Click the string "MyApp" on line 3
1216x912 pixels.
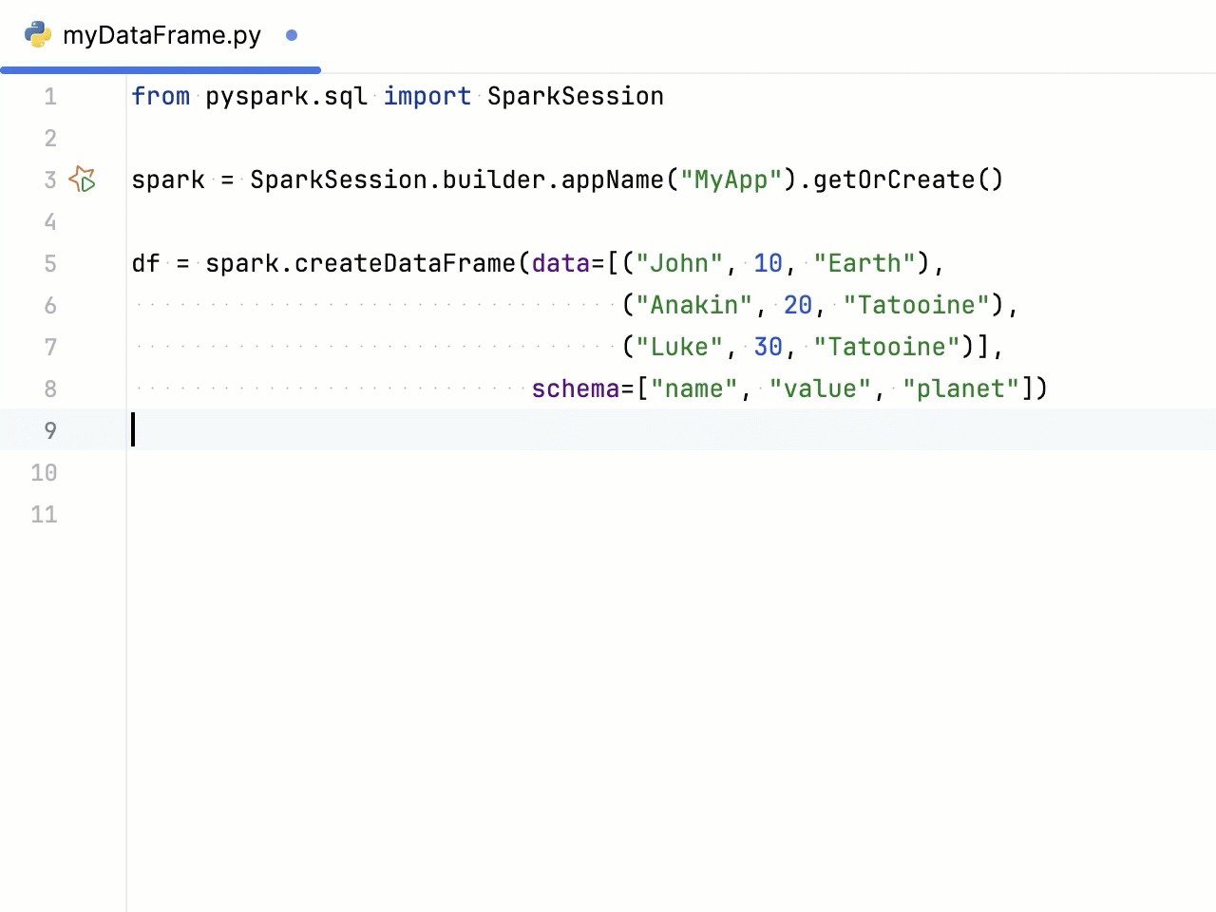click(x=731, y=180)
